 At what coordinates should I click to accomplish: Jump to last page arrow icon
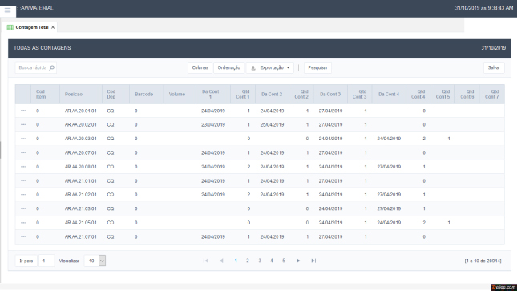tap(313, 261)
